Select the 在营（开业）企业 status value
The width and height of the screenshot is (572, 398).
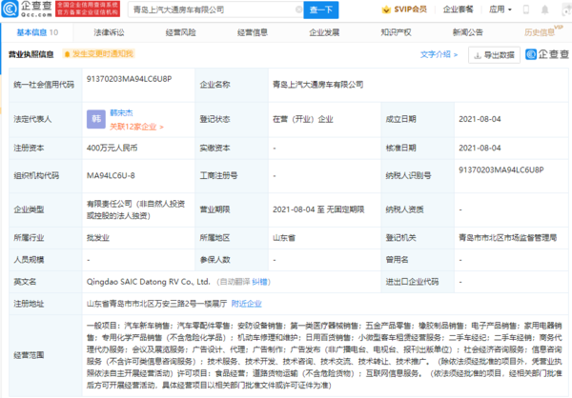[303, 119]
